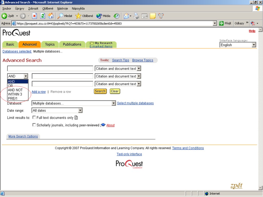Screen dimensions: 263x197
Task: Click the Stop loading red X icon
Action: click(34, 16)
